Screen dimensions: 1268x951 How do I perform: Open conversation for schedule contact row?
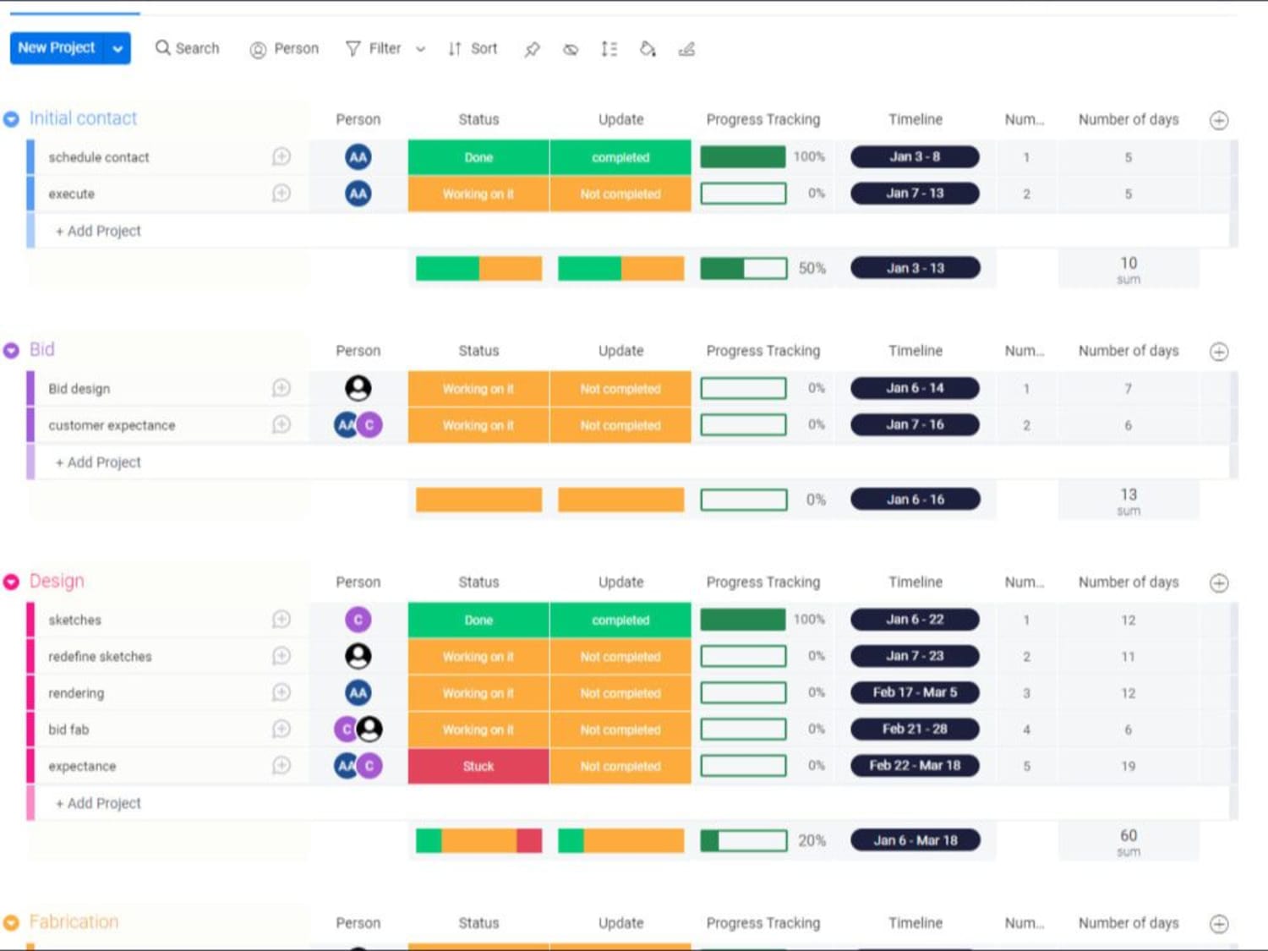(281, 156)
